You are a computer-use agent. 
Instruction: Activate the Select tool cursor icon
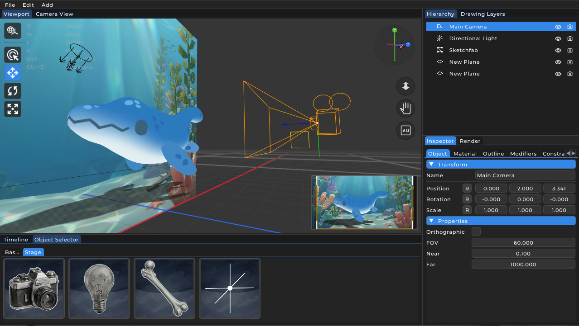click(12, 54)
